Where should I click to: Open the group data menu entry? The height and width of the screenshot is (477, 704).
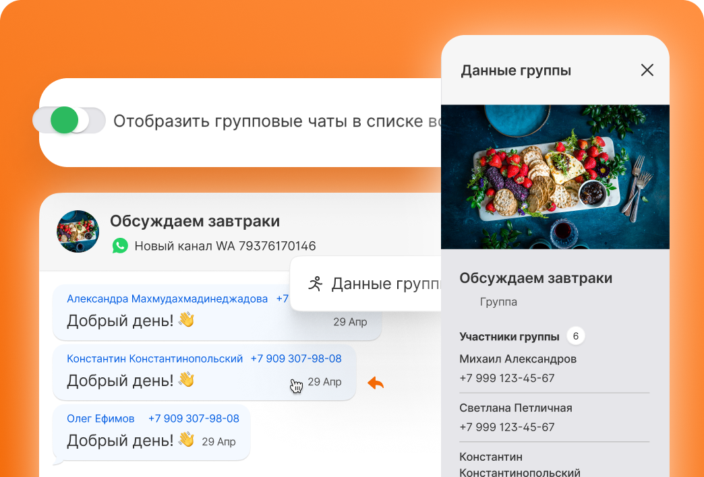pos(365,284)
